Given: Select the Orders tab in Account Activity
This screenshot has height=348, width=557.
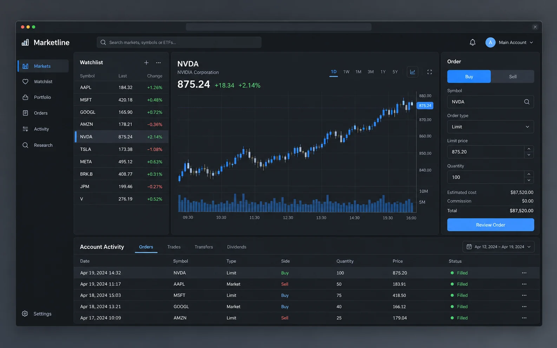Looking at the screenshot, I should [x=146, y=247].
